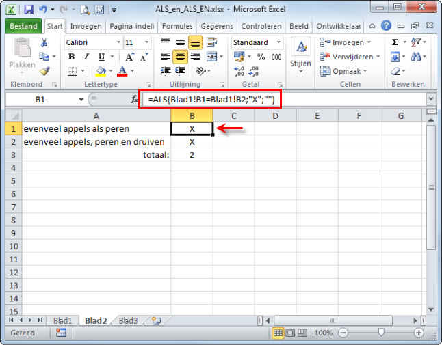Viewport: 442px width, 345px height.
Task: Toggle wrap text icon
Action: click(x=211, y=42)
